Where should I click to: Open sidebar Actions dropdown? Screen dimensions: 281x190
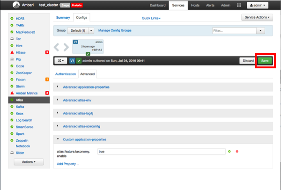(29, 162)
